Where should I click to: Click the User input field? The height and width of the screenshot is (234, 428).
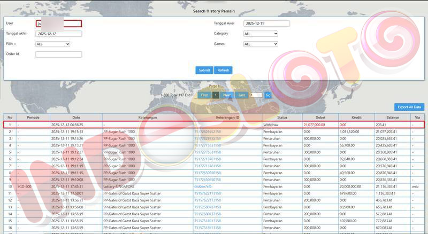coord(58,24)
